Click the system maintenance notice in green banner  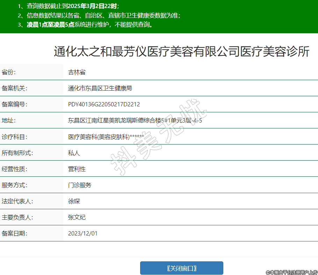[90, 24]
